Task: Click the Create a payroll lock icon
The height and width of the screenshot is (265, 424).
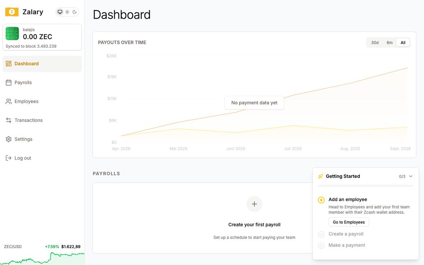Action: [321, 234]
